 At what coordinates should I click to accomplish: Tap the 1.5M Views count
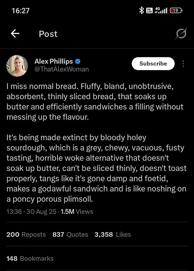click(77, 212)
